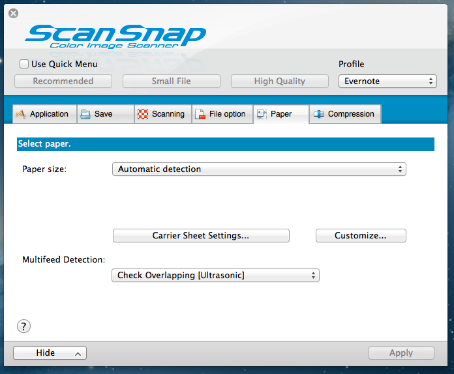Viewport: 454px width, 374px height.
Task: Click the High Quality preset button
Action: coord(280,81)
